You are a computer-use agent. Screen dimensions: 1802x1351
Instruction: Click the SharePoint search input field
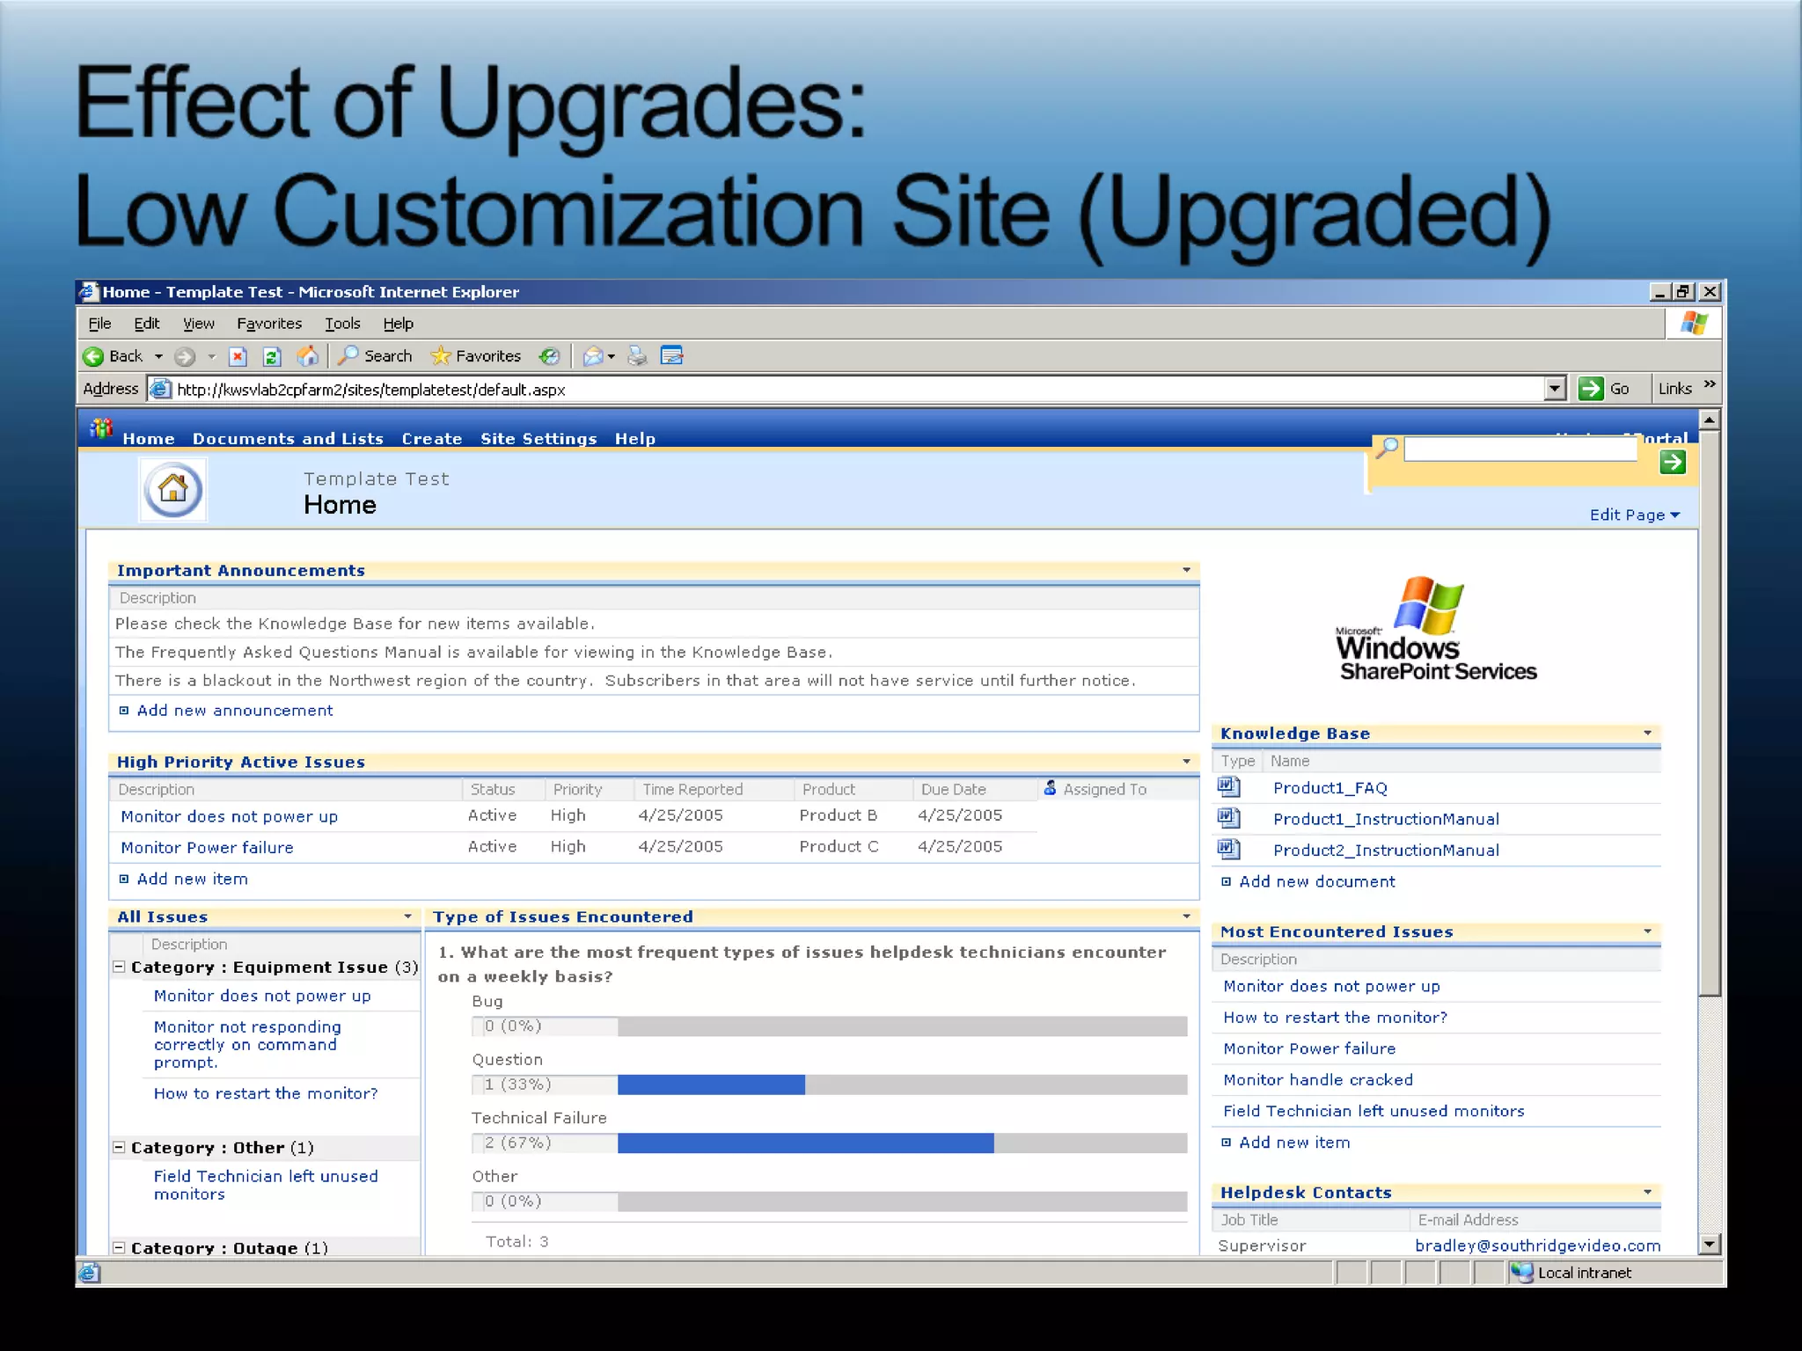coord(1520,449)
